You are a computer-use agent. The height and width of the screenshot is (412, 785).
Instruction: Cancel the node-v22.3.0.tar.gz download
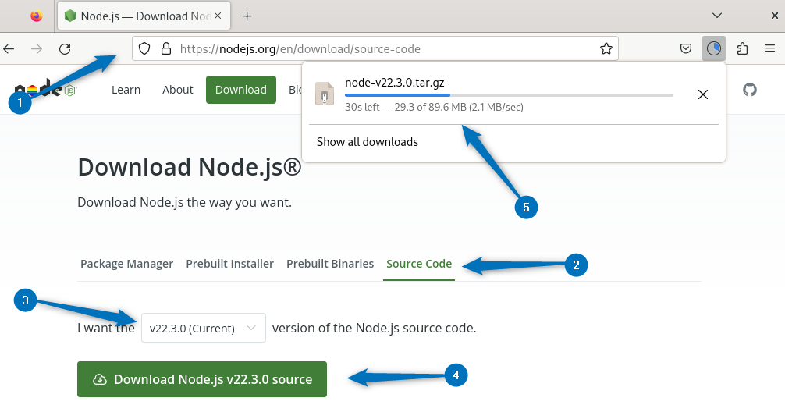702,94
